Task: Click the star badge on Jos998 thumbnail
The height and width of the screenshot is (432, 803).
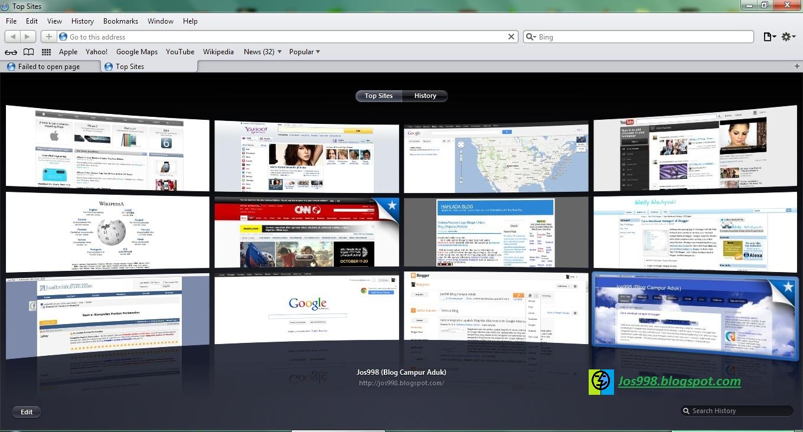Action: [x=787, y=287]
